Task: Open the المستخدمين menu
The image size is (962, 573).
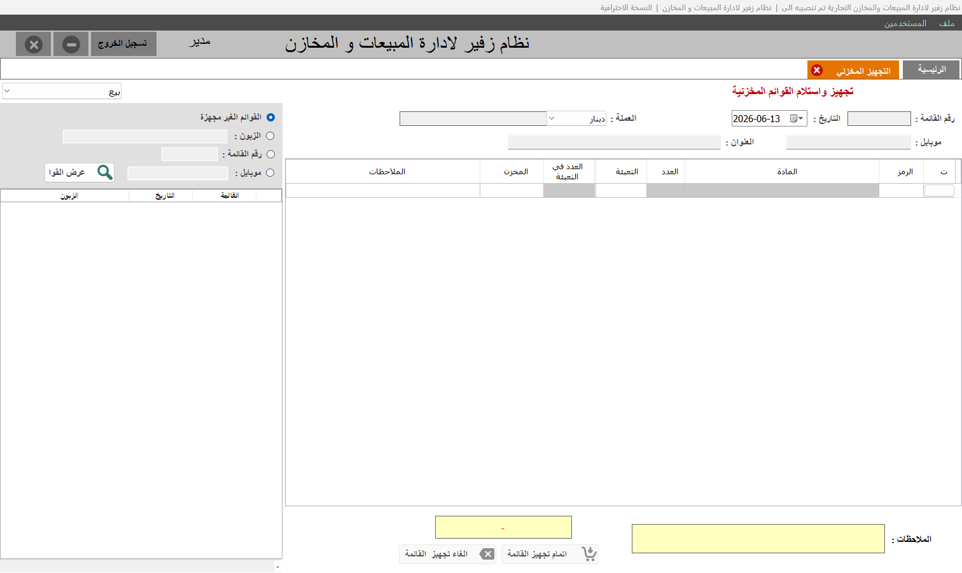Action: (x=905, y=23)
